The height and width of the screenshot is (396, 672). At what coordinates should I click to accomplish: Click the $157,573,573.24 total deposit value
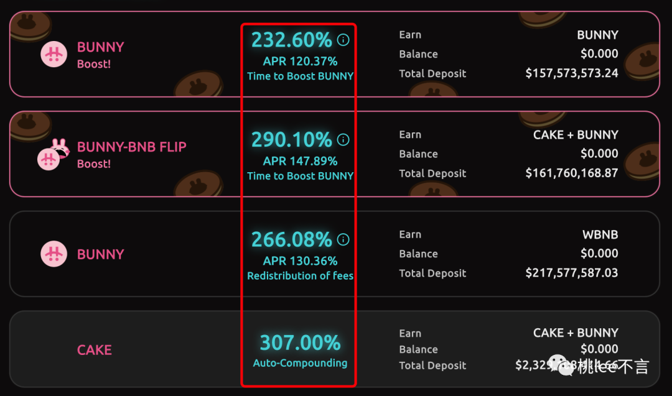pos(572,73)
